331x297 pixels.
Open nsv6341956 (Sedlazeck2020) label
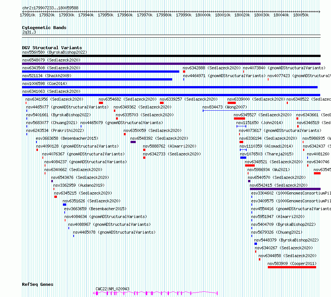tap(54, 99)
